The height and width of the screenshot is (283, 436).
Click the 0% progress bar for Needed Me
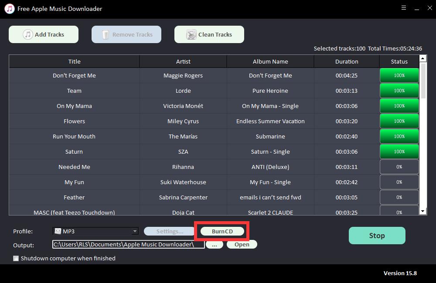click(x=399, y=167)
